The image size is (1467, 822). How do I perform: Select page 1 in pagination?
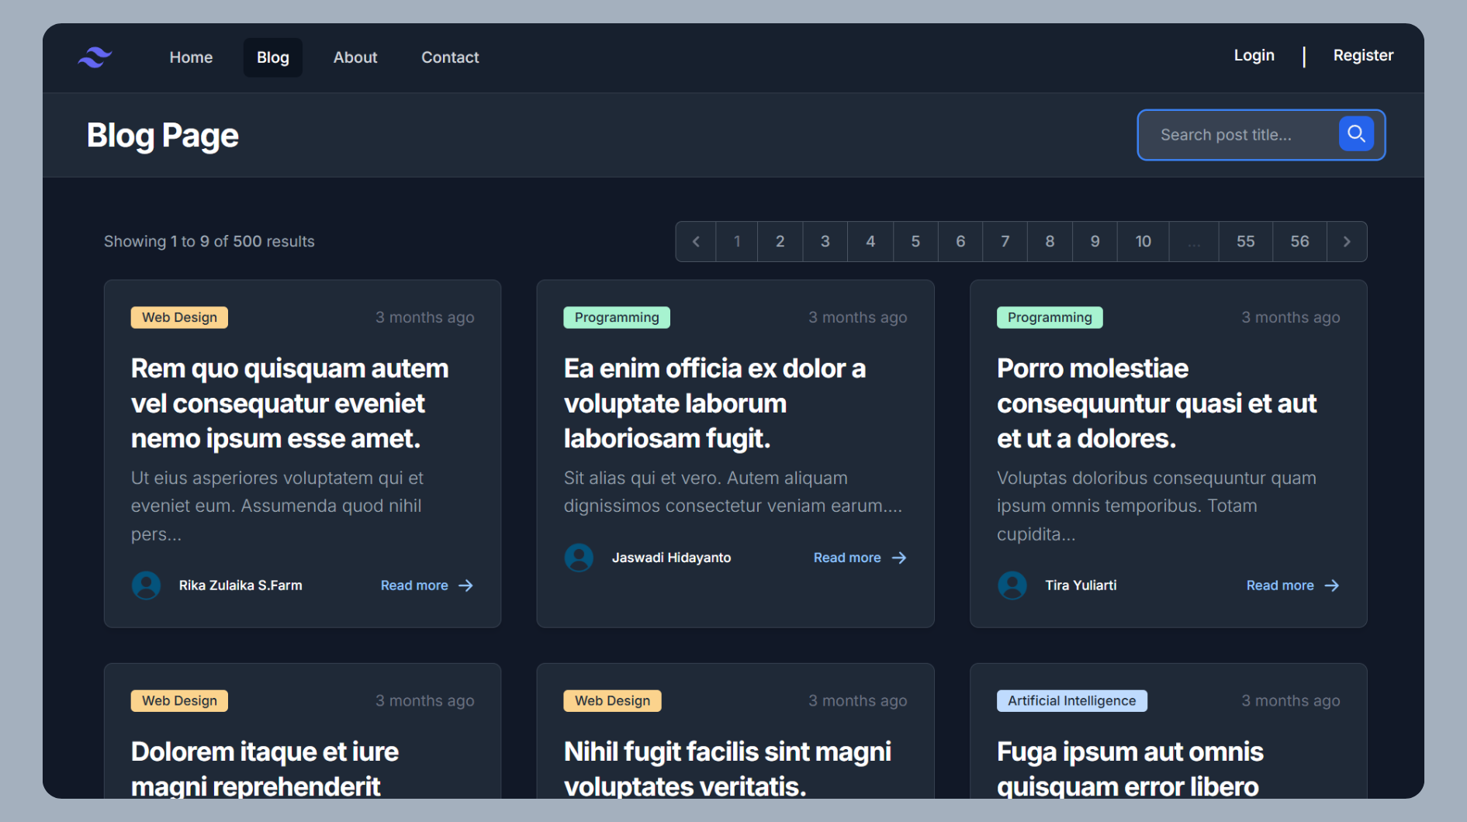(737, 242)
